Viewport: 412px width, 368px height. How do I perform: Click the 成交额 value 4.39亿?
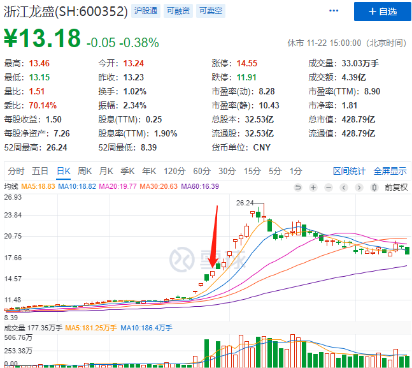[x=353, y=77]
